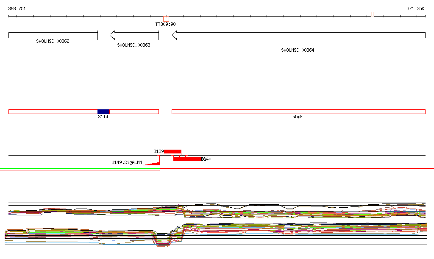Click the start coordinate 368 751
Viewport: 434px width, 259px height.
17,8
